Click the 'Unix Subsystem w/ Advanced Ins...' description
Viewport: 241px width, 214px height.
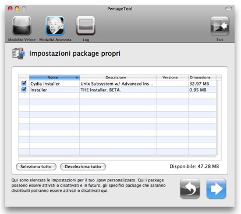[x=117, y=84]
